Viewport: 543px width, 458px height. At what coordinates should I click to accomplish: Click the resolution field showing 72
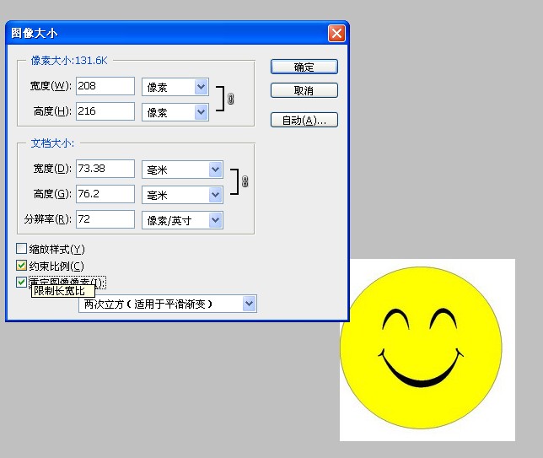tap(105, 219)
